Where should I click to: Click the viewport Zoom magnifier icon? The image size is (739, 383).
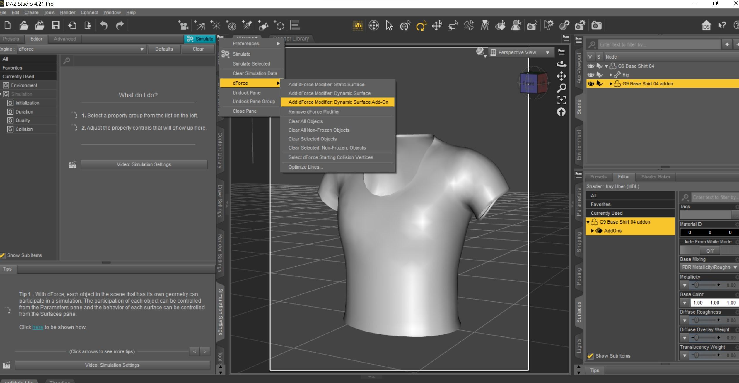561,88
